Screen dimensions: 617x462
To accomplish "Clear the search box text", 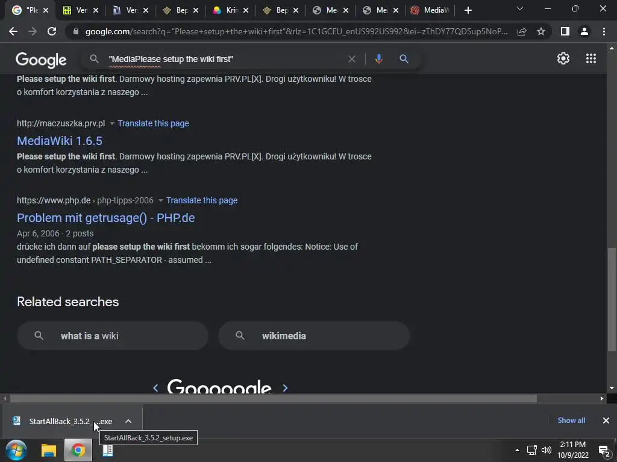I will tap(352, 59).
